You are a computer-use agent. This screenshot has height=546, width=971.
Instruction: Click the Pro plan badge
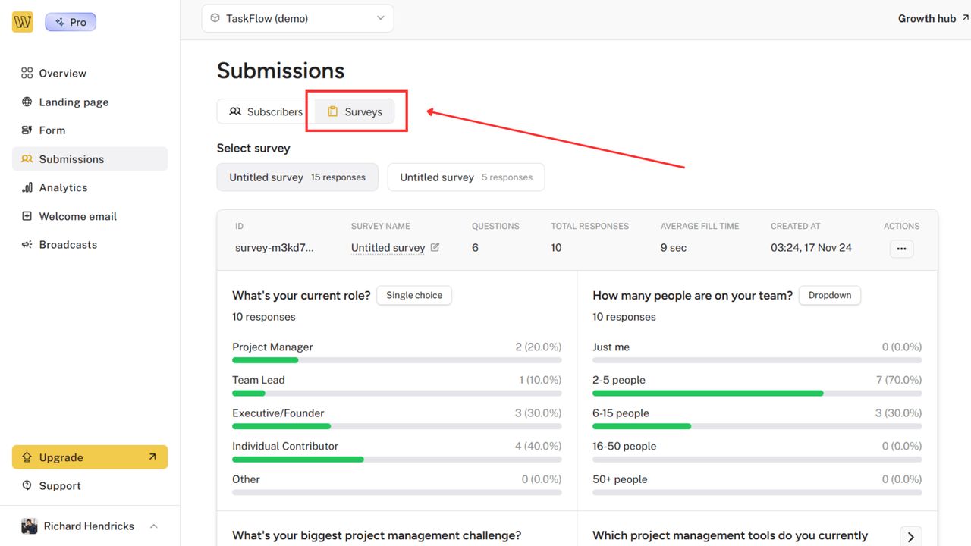point(71,22)
